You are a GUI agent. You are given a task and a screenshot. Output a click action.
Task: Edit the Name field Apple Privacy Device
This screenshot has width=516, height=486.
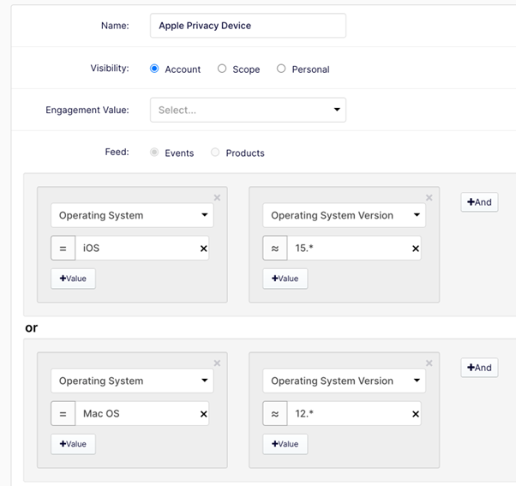click(248, 26)
